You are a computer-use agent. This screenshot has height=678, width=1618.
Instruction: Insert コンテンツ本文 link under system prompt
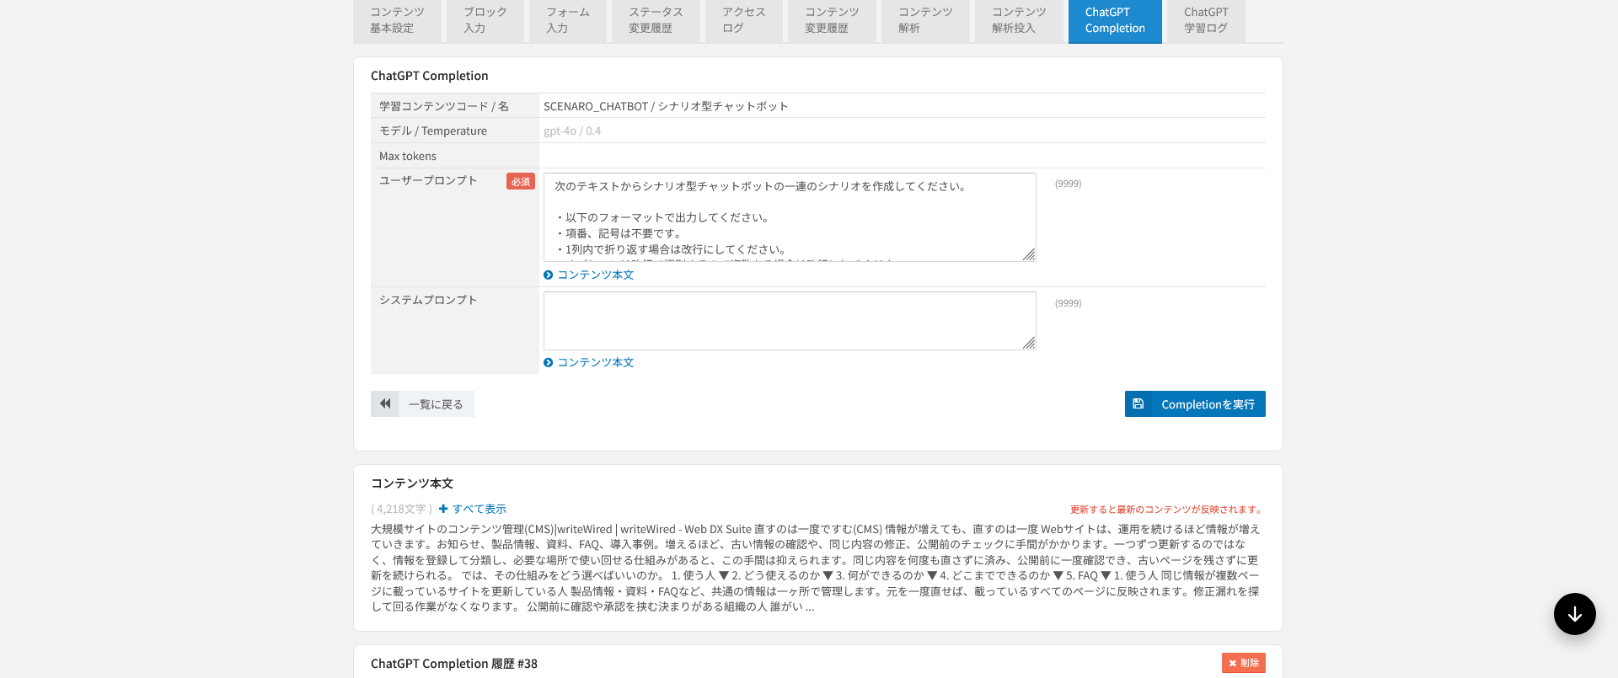tap(595, 362)
